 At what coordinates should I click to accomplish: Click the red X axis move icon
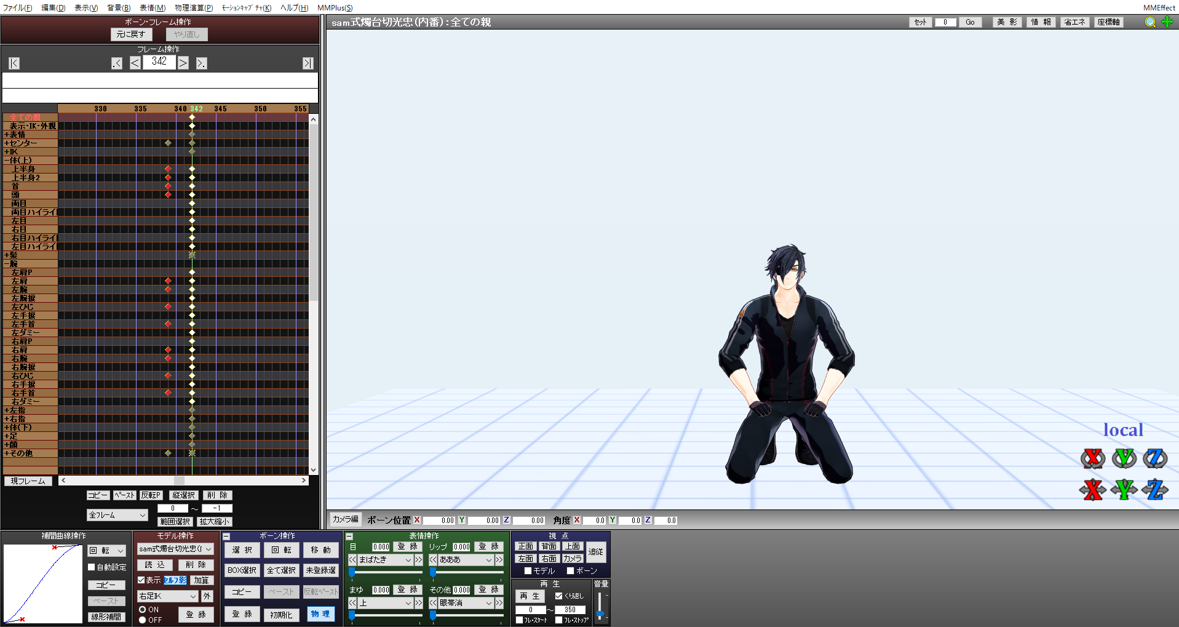pos(1093,490)
